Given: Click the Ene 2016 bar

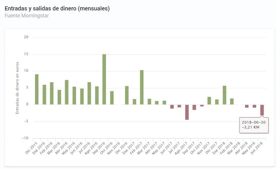Looking at the screenshot, I should pyautogui.click(x=44, y=95).
